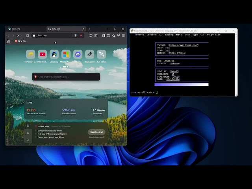The image size is (252, 189).
Task: Stop loading the page with the X button
Action: pyautogui.click(x=19, y=35)
